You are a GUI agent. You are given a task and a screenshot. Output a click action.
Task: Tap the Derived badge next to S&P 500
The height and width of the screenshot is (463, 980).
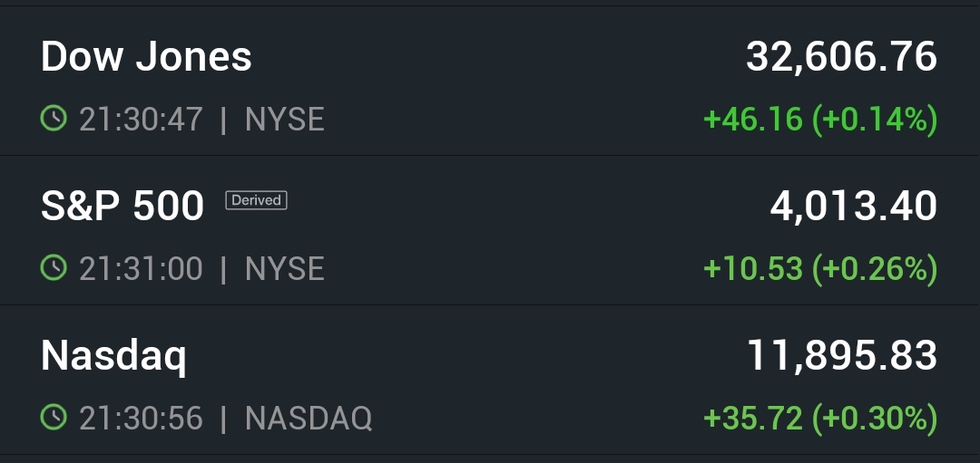pyautogui.click(x=256, y=200)
